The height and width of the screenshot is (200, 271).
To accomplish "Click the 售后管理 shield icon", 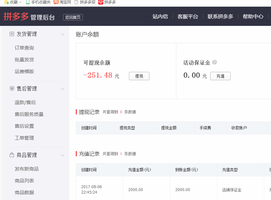I will (12, 88).
